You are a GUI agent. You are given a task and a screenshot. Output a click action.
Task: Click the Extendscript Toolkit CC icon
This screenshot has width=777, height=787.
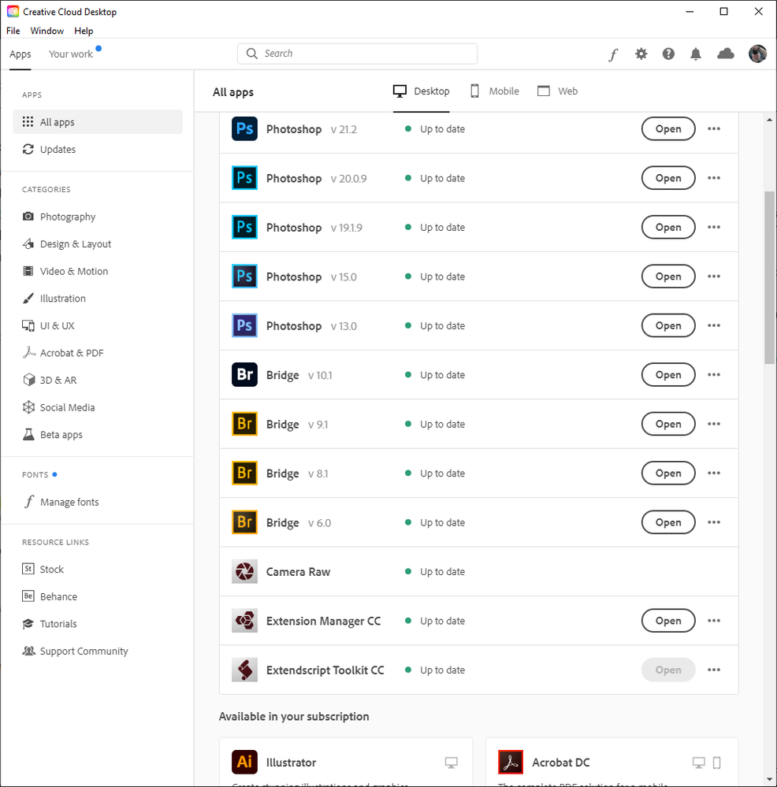pos(244,670)
